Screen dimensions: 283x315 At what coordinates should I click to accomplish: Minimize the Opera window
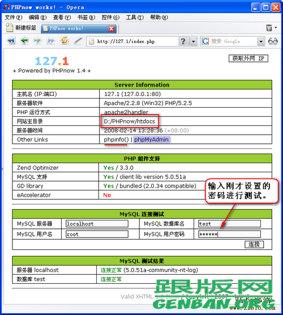pos(255,7)
